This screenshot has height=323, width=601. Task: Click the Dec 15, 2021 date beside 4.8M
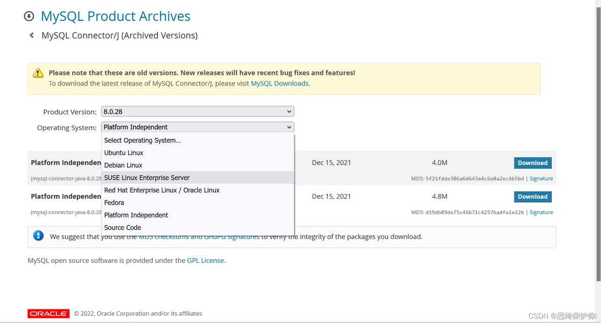(331, 196)
